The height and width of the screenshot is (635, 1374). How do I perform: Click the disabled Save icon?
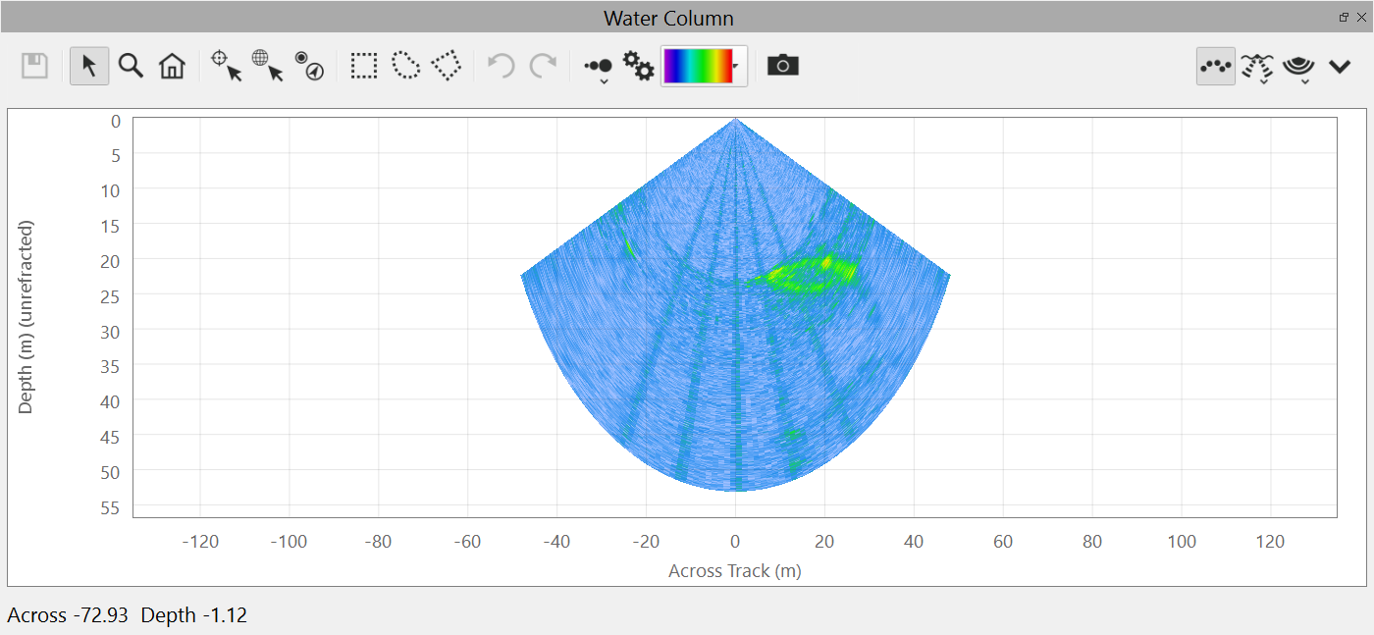click(x=35, y=66)
